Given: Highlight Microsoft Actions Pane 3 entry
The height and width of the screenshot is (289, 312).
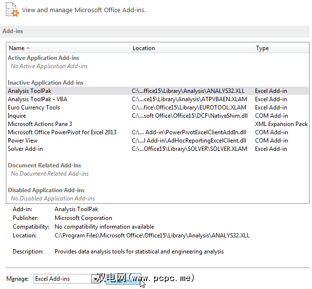Looking at the screenshot, I should 40,124.
